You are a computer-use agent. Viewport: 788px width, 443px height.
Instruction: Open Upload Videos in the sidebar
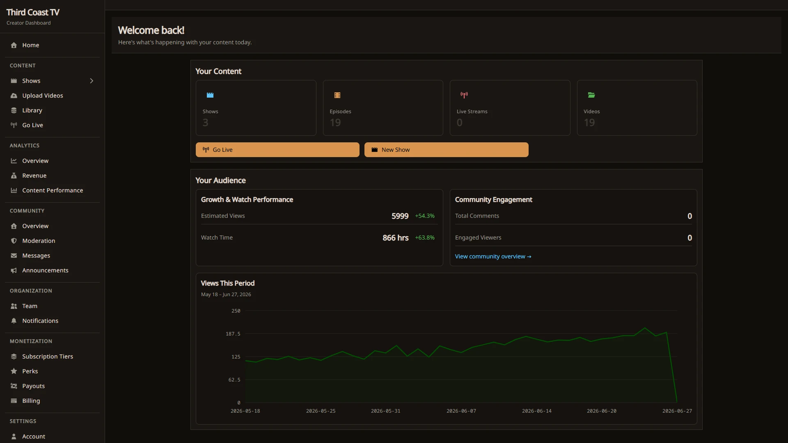point(53,96)
